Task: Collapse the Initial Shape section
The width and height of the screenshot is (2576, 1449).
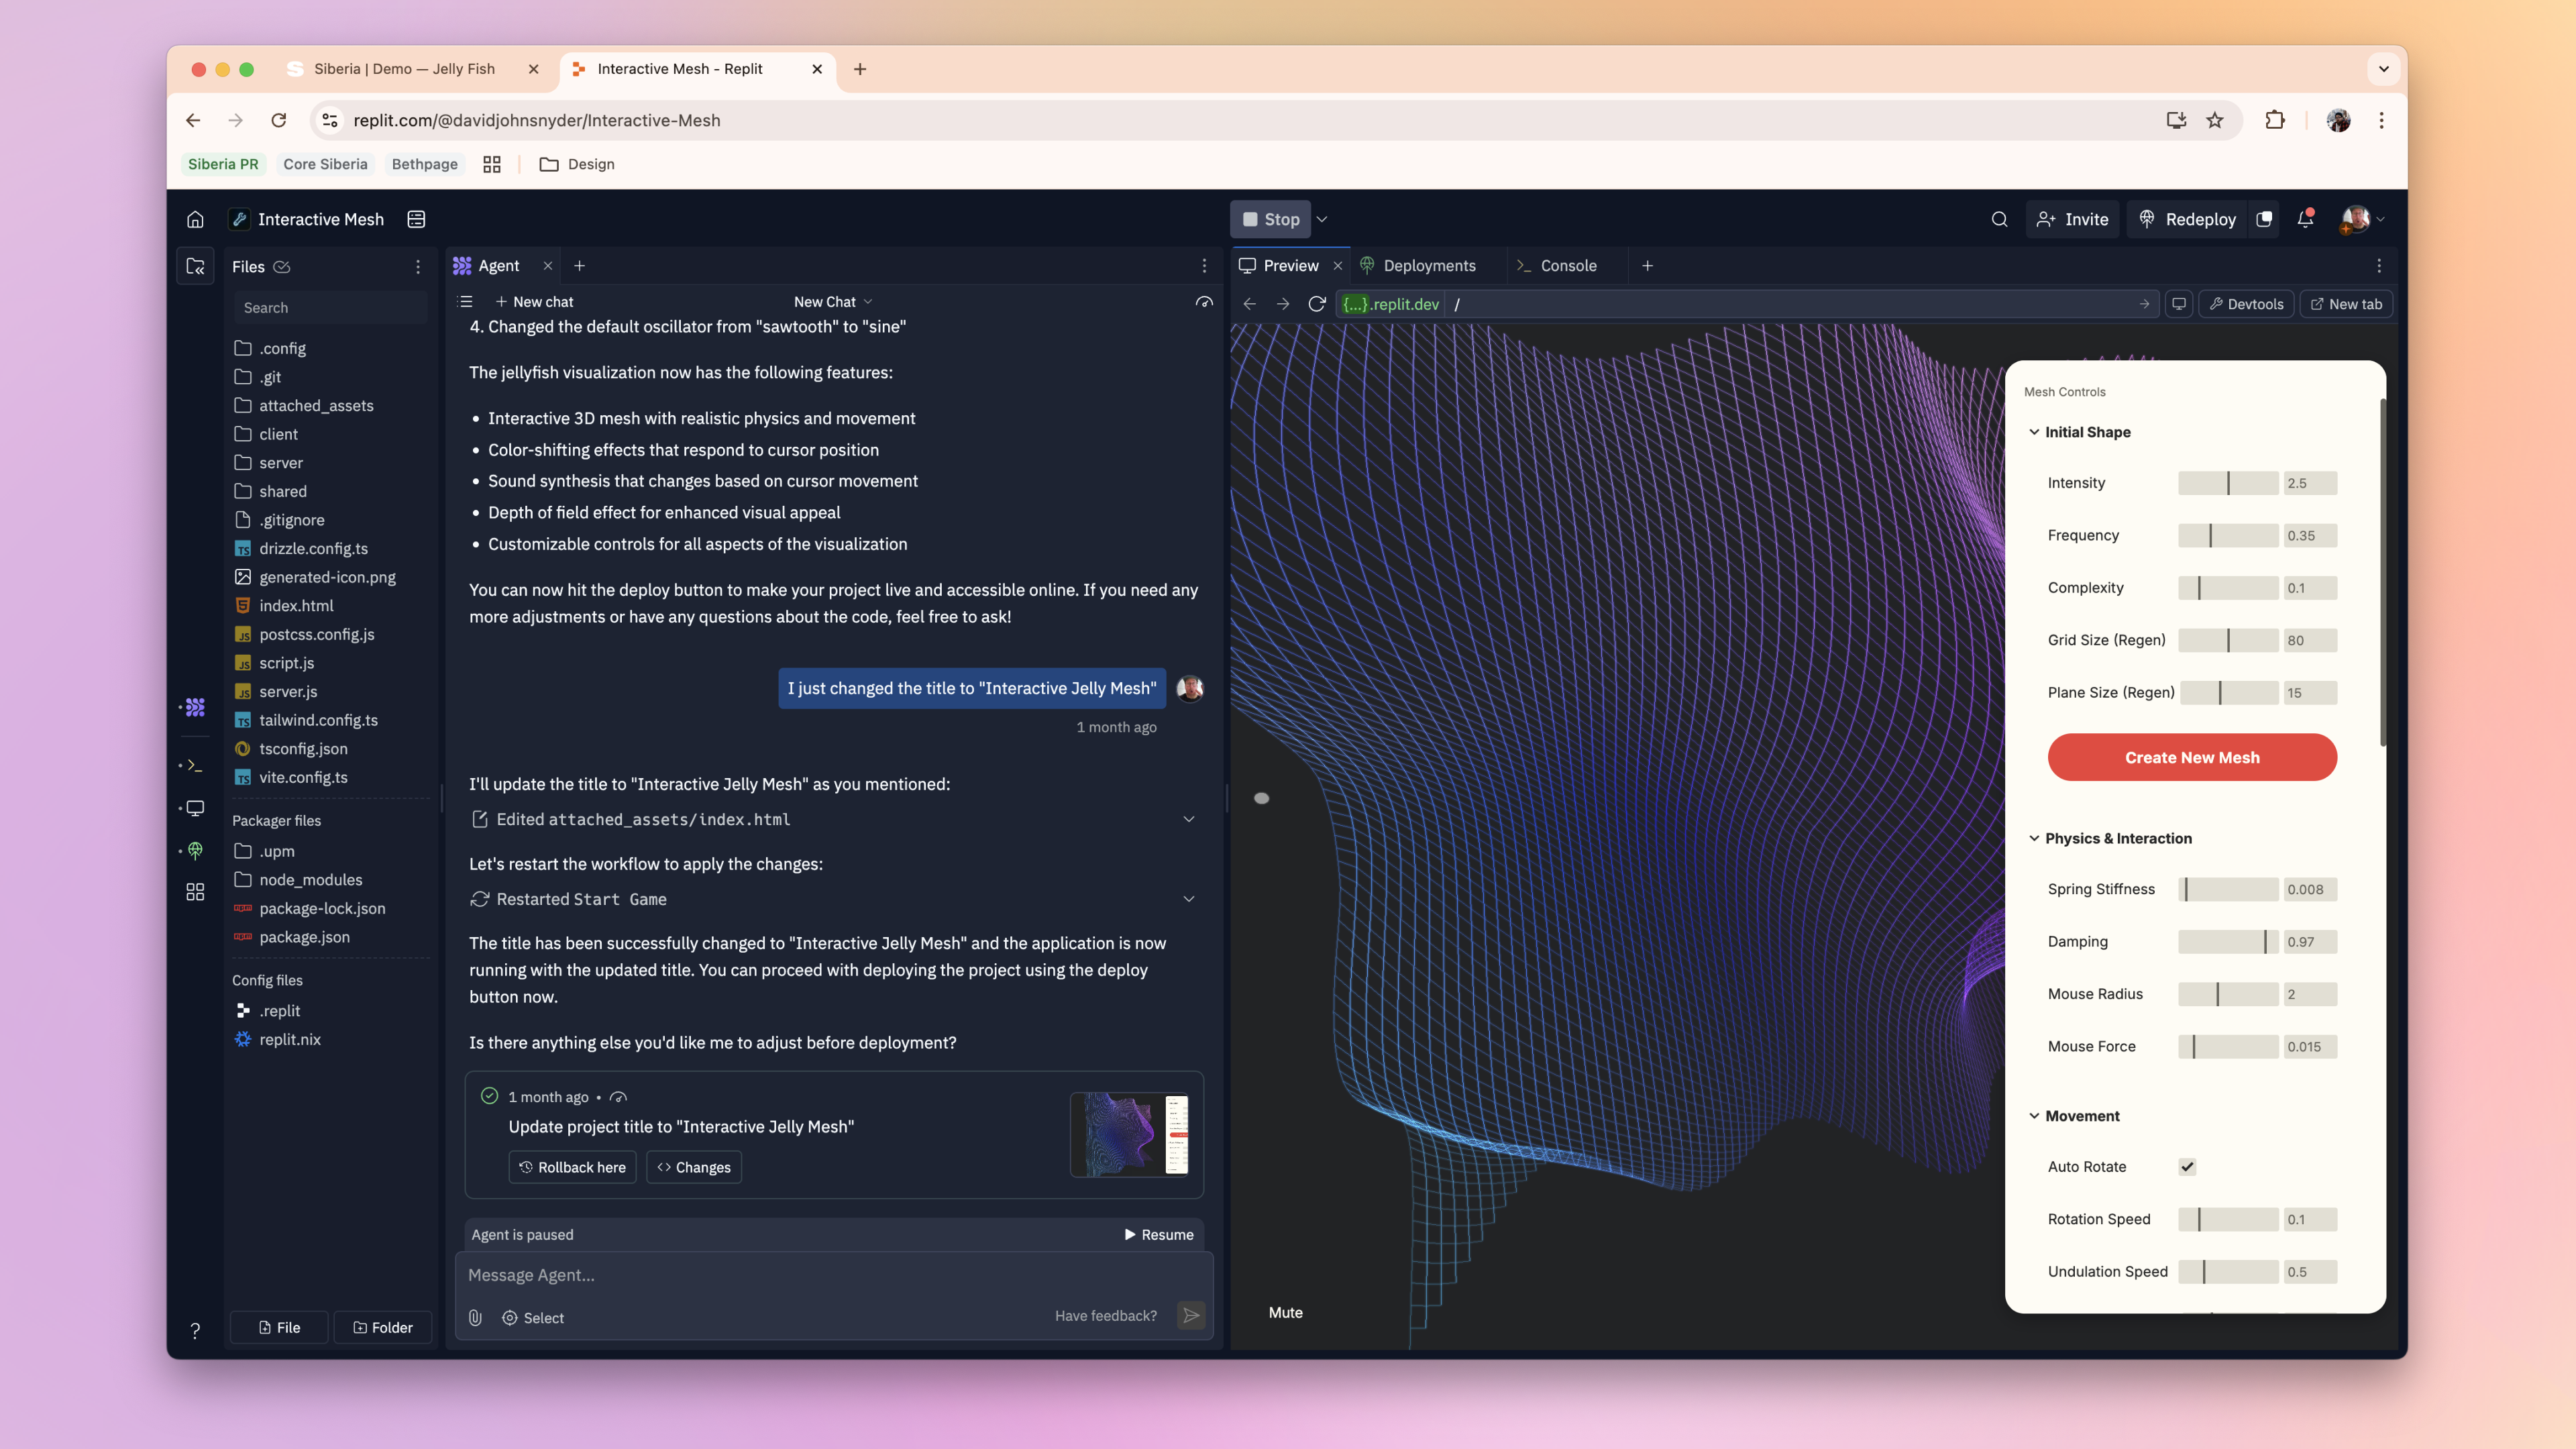Action: pyautogui.click(x=2034, y=432)
